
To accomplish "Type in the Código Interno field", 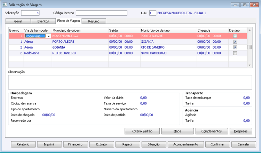I will 102,13.
